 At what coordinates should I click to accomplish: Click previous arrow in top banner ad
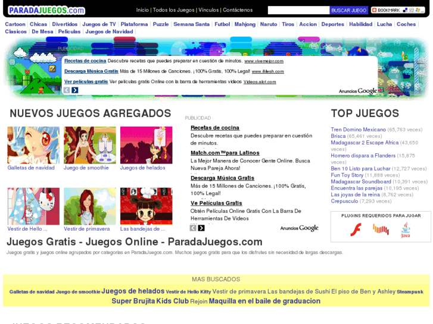67,90
